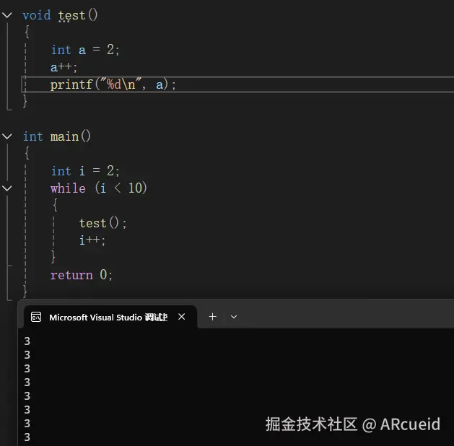454x446 pixels.
Task: Click the 'return 0;' line
Action: (x=82, y=275)
